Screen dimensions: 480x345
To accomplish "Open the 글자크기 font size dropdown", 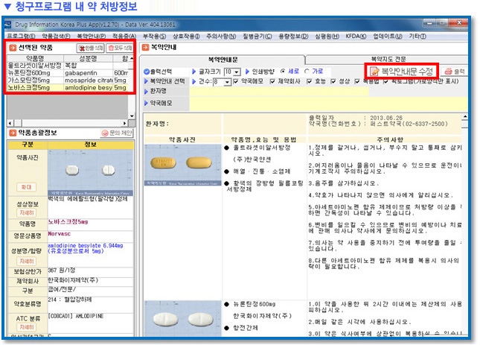I will (237, 72).
